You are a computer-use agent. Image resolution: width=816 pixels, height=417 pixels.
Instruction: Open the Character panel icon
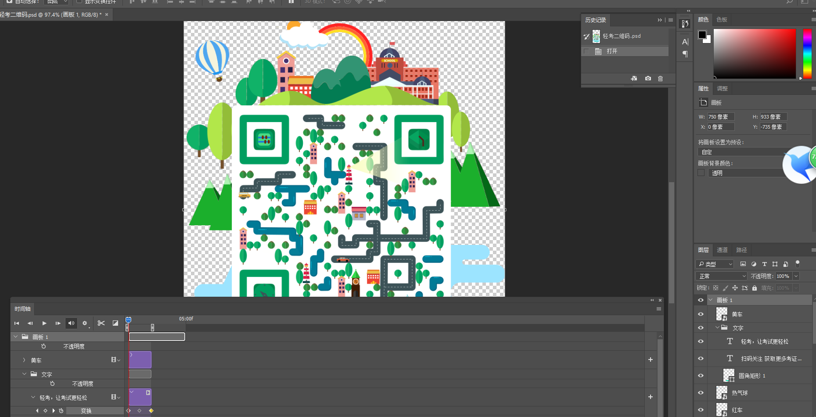coord(685,42)
